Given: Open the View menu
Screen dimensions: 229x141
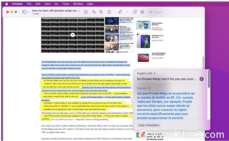Looking at the screenshot, I should [x=47, y=4].
